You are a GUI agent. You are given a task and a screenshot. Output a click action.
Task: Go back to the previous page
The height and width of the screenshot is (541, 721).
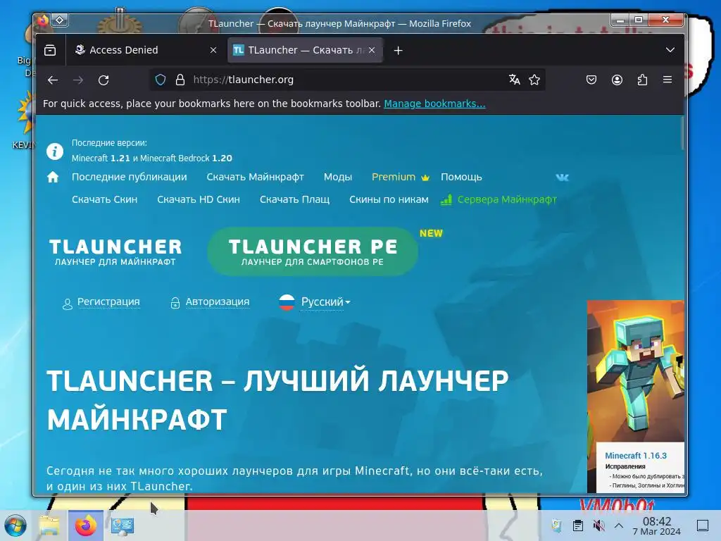[53, 80]
